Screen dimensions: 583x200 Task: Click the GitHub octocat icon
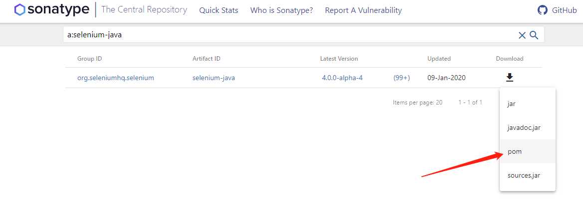tap(542, 10)
